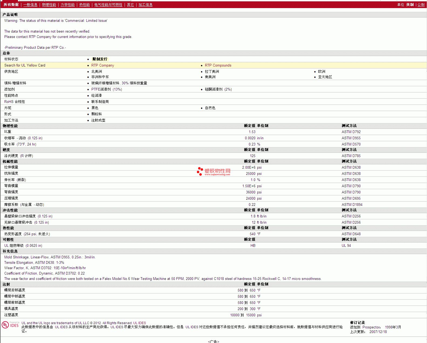Viewport: 427px width, 343px height.
Task: Select the 热性能 tab
Action: click(x=84, y=5)
